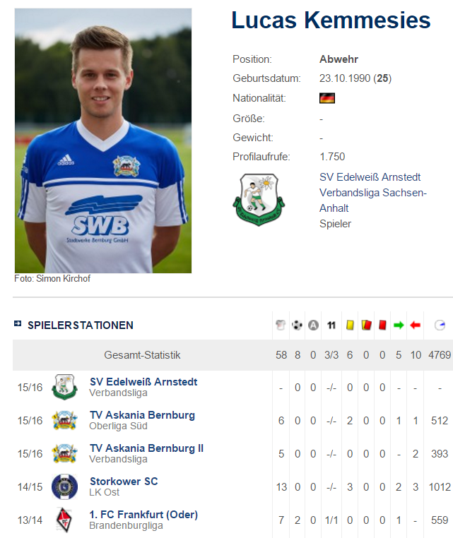Click the yellow-red card column icon
The width and height of the screenshot is (453, 538).
pyautogui.click(x=366, y=325)
